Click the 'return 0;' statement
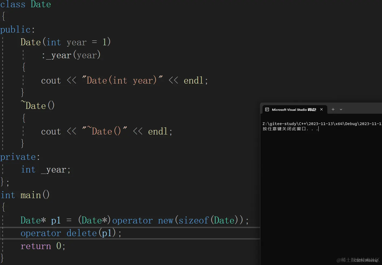The height and width of the screenshot is (265, 382). [43, 246]
